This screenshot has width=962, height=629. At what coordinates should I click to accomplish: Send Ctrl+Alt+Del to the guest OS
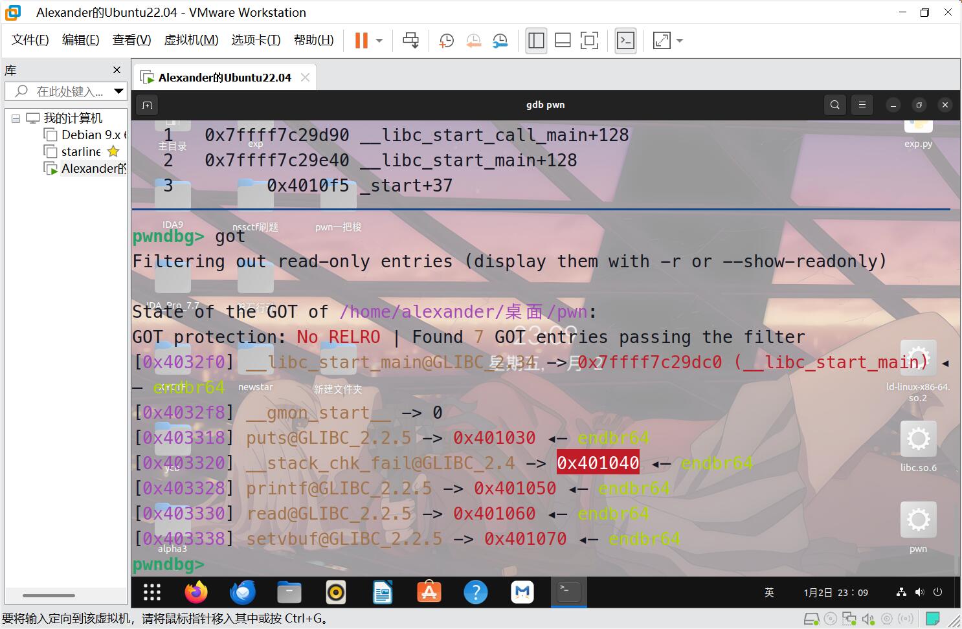pyautogui.click(x=411, y=40)
